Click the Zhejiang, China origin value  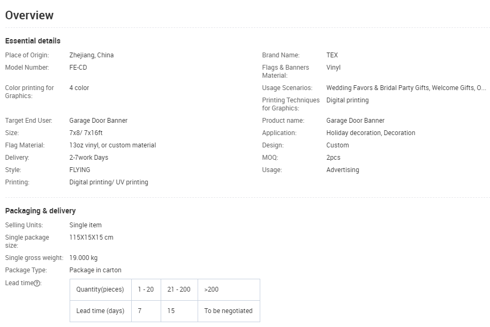click(91, 55)
